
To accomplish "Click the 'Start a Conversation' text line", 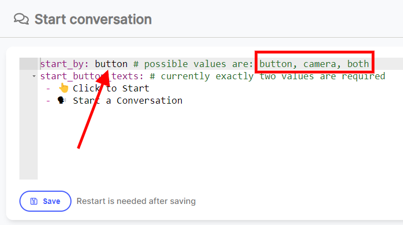I will [127, 100].
